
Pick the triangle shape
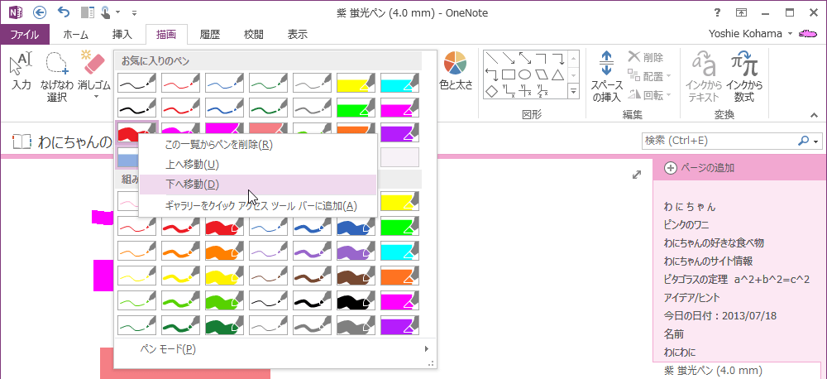pos(557,74)
